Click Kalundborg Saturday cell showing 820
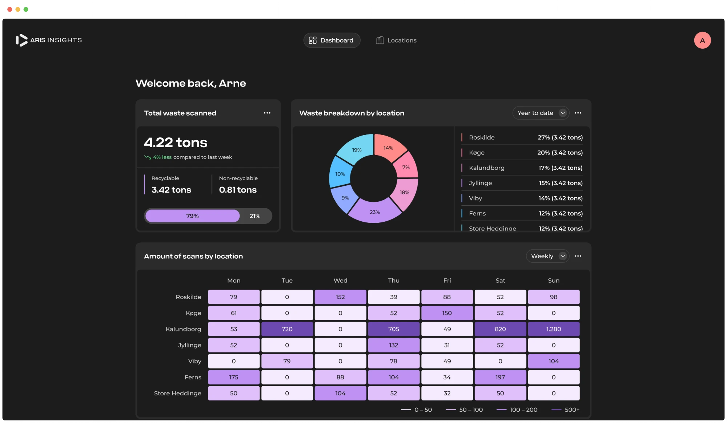Viewport: 727px width, 423px height. [500, 329]
